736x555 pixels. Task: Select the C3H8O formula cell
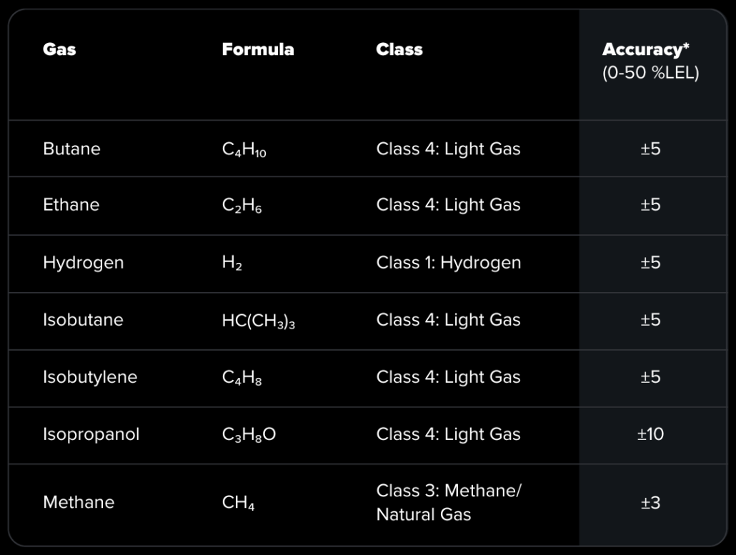tap(249, 434)
